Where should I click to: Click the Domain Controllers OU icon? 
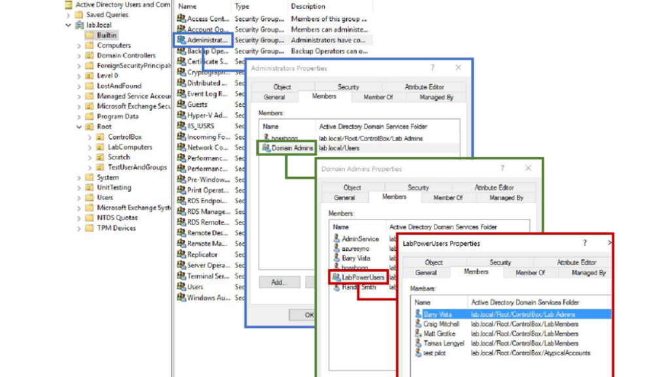[x=89, y=55]
